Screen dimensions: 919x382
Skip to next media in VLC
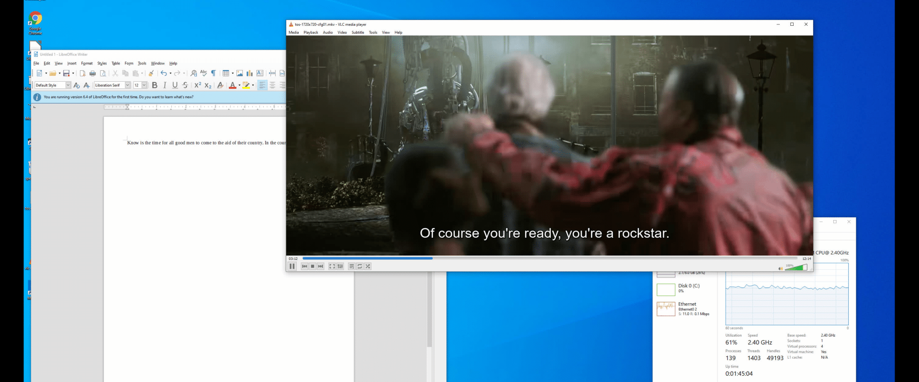(x=321, y=266)
